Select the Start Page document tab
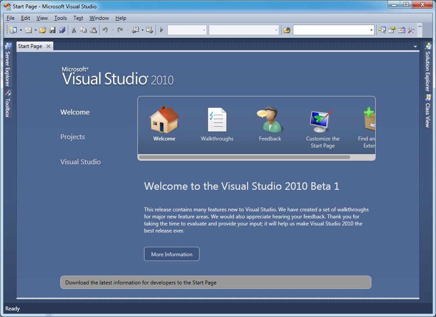436x317 pixels. click(x=30, y=46)
